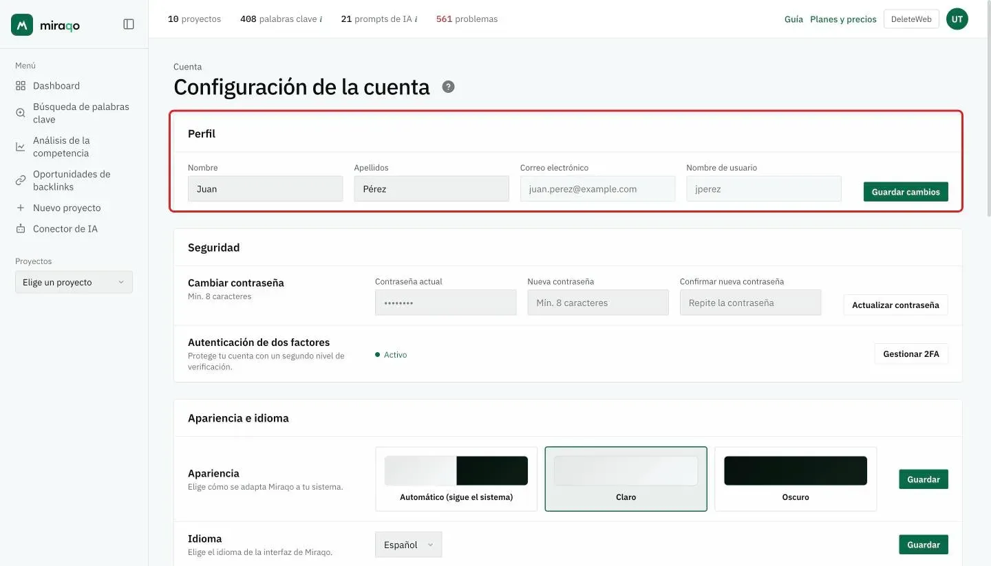Click the miraqo logo icon
The image size is (991, 566).
click(x=22, y=25)
